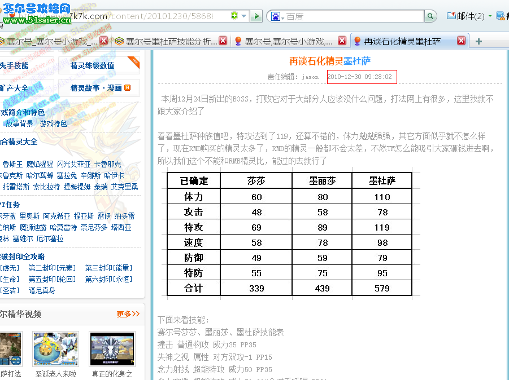Close the 赛尔号,赛尔号小游戏 tab

342,41
